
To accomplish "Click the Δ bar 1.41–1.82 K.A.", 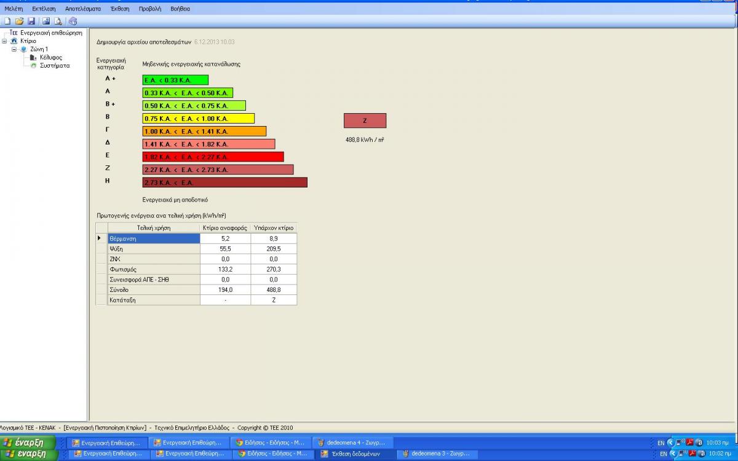I will (209, 144).
